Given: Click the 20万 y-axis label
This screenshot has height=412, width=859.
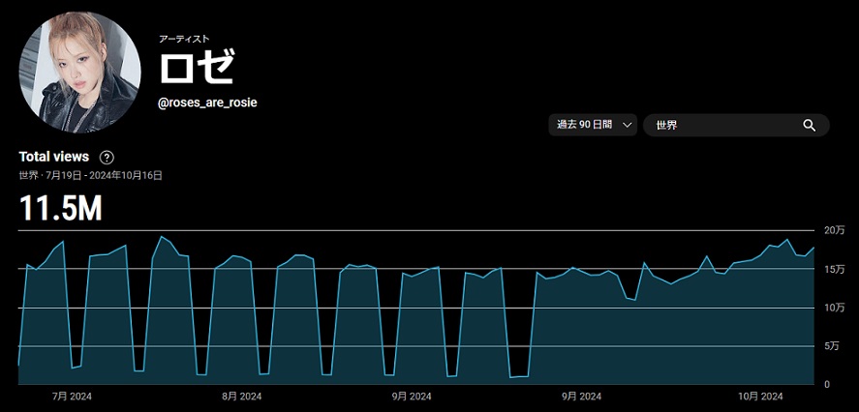Looking at the screenshot, I should (834, 230).
